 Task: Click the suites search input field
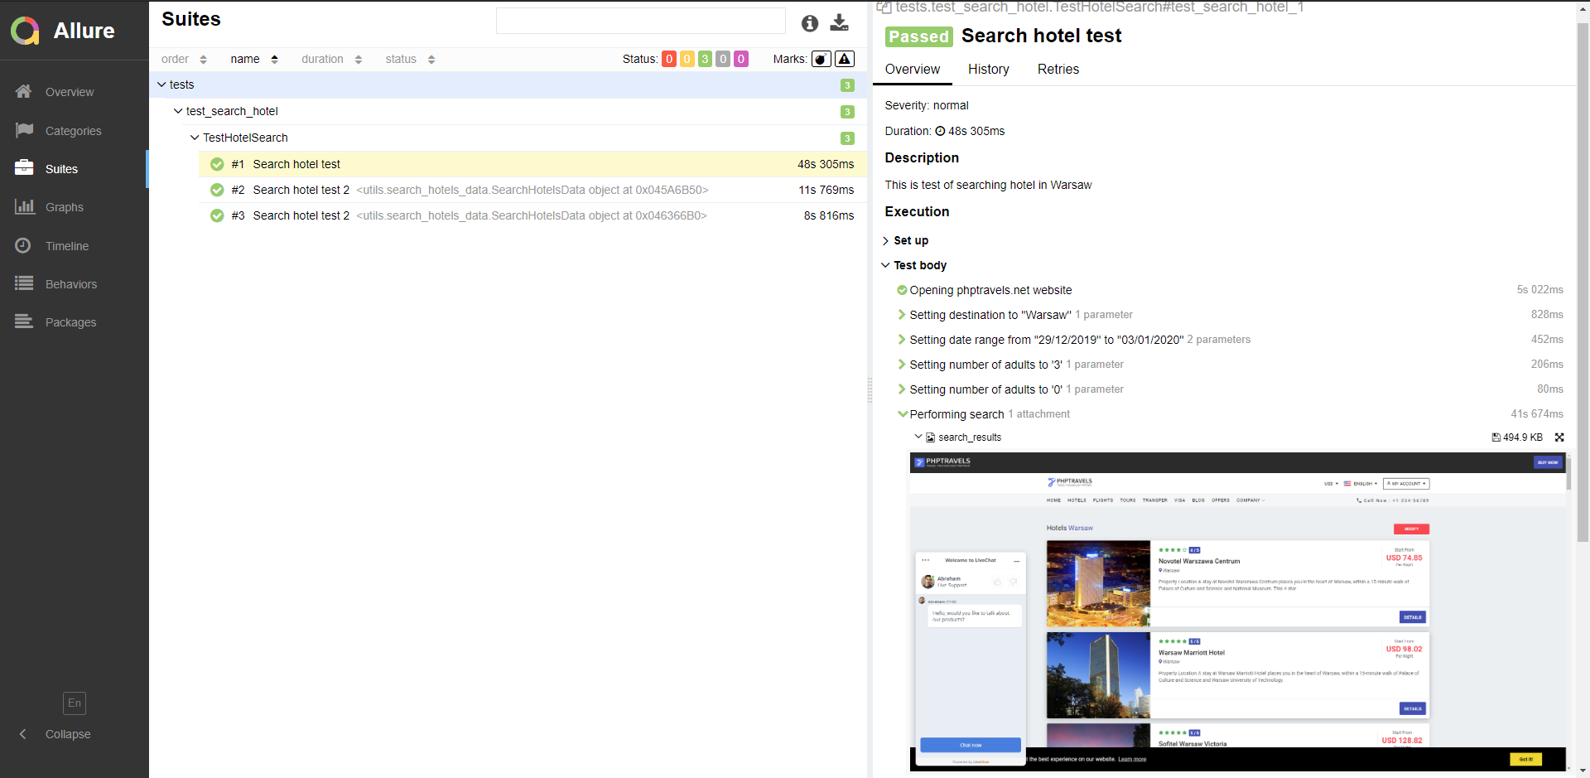tap(640, 22)
